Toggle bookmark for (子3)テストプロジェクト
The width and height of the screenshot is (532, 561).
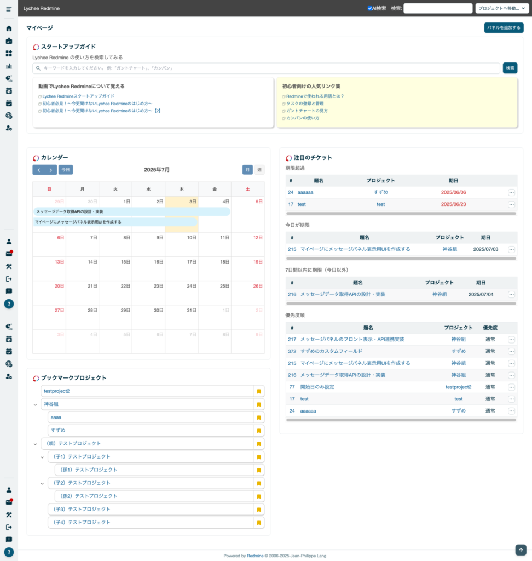[x=259, y=510]
